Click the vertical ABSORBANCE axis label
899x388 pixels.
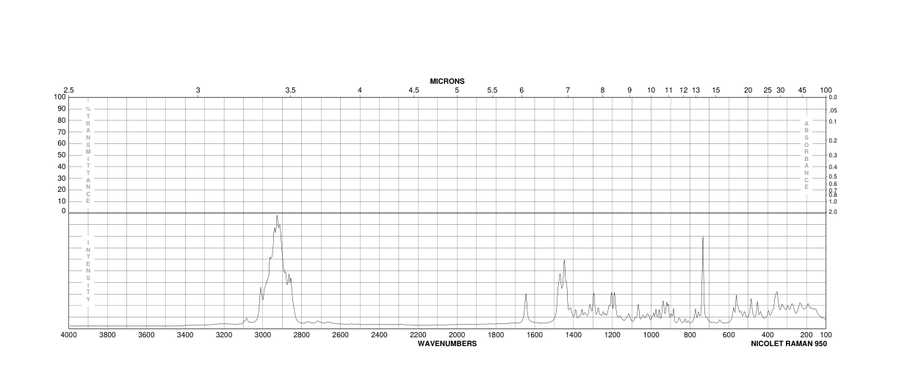(806, 155)
